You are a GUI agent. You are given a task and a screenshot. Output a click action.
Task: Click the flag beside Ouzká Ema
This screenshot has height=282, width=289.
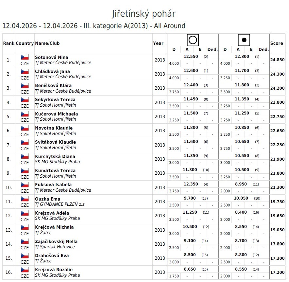pyautogui.click(x=25, y=199)
